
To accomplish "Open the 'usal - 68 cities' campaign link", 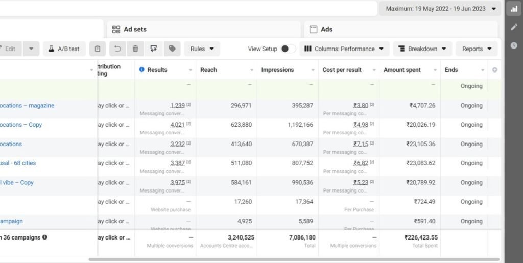I will [x=18, y=163].
